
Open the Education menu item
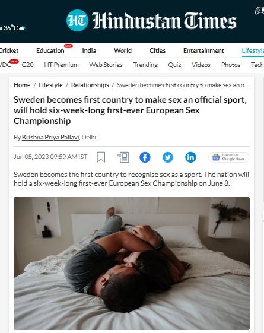50,50
